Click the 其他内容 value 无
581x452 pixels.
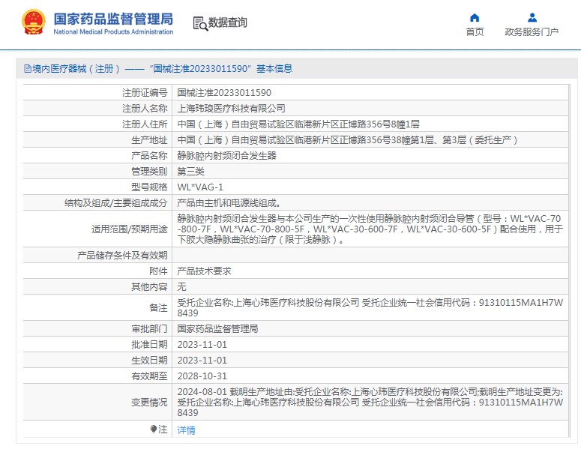click(x=181, y=287)
